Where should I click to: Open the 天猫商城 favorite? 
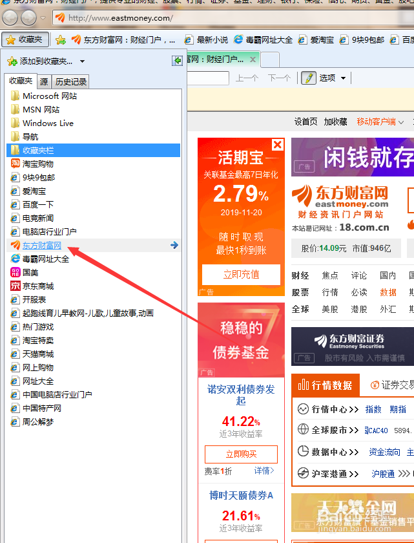(x=94, y=354)
